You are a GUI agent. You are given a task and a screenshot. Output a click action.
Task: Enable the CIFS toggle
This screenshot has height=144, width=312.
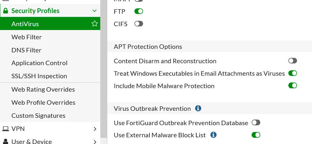point(139,24)
